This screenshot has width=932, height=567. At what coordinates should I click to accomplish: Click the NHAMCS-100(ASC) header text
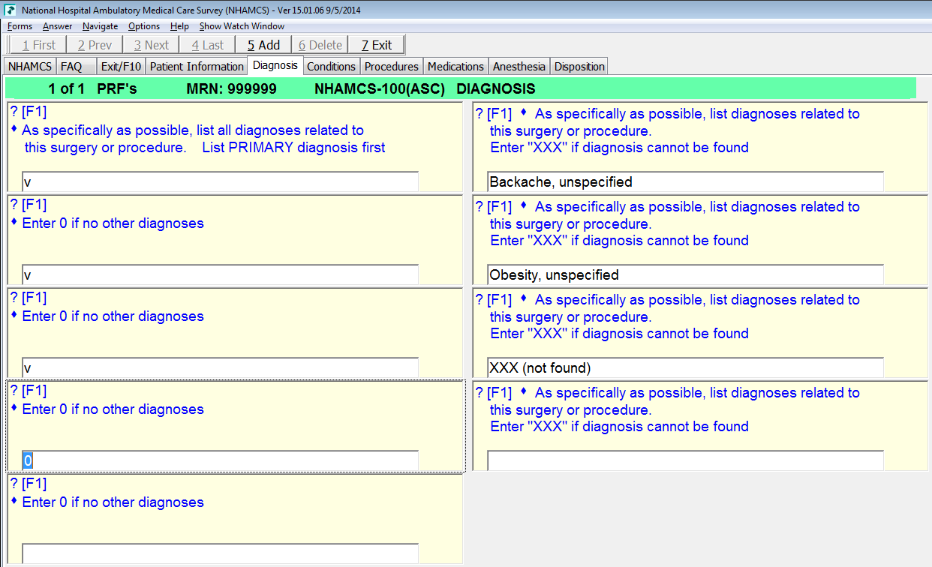point(380,89)
